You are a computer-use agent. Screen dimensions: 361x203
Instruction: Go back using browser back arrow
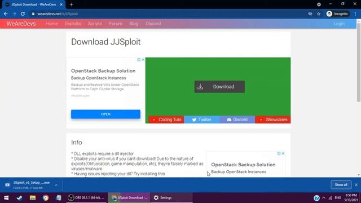click(x=6, y=14)
